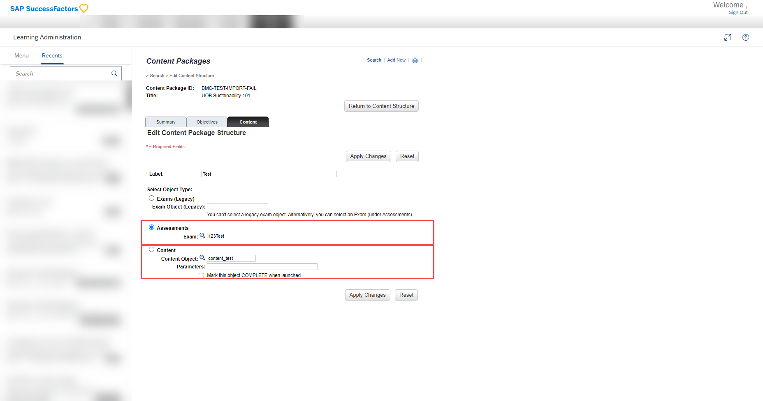
Task: Open Content Packages help icon
Action: [x=415, y=60]
